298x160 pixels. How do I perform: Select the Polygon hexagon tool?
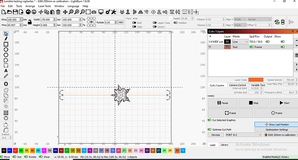click(x=6, y=55)
